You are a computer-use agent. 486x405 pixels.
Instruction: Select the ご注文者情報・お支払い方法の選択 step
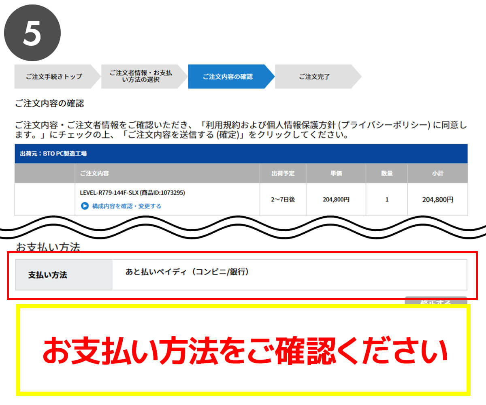tap(143, 76)
